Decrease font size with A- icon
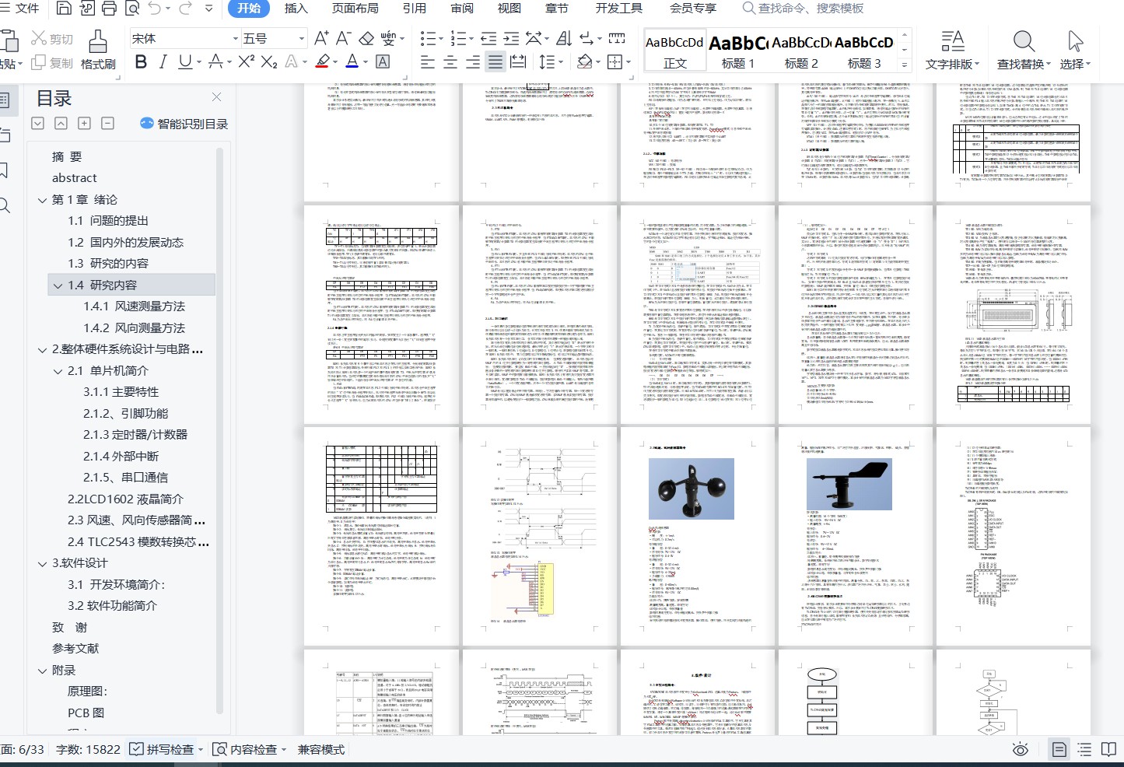The width and height of the screenshot is (1124, 767). [344, 38]
